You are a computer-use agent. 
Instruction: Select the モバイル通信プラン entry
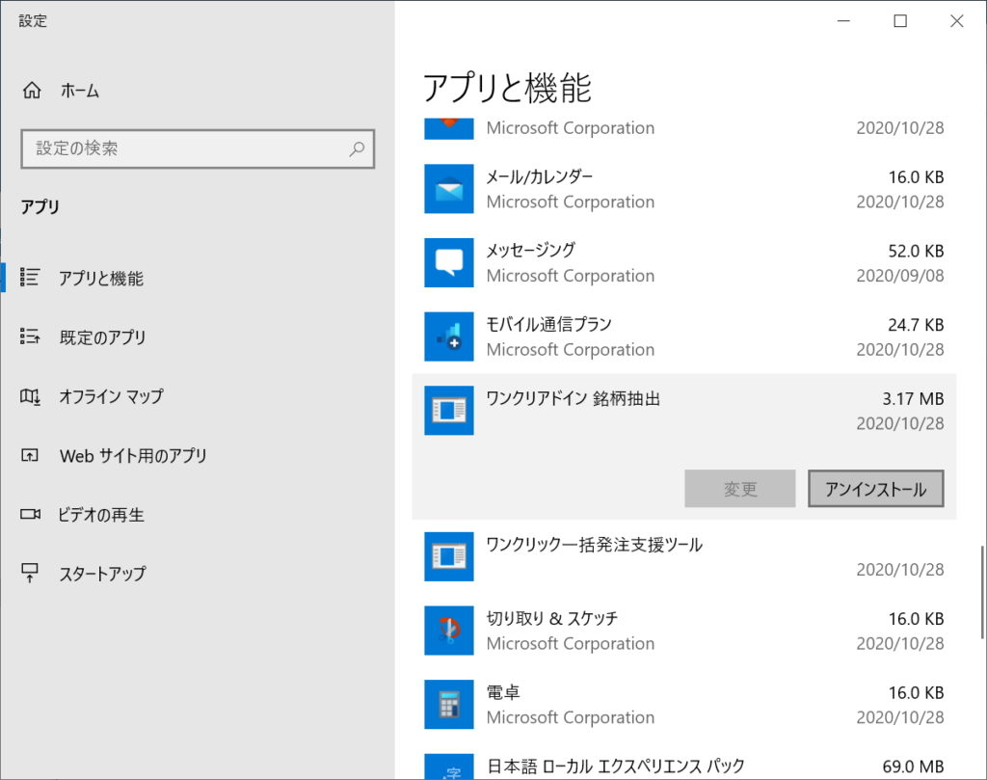click(684, 336)
